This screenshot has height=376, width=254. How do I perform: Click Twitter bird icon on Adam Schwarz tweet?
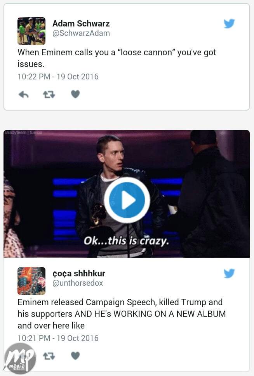[229, 23]
